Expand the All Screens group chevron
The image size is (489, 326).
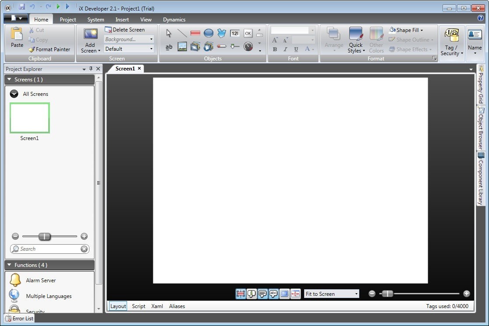(14, 94)
